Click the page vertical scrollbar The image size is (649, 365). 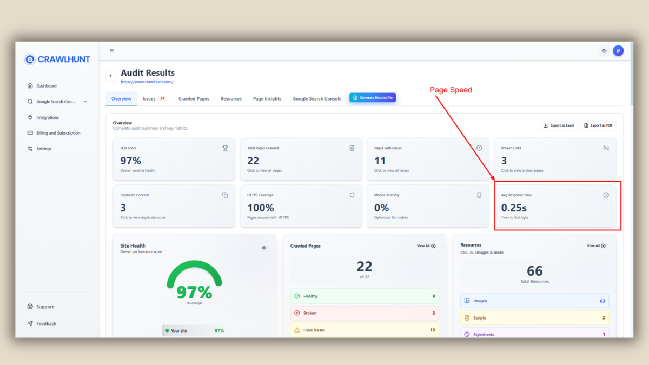point(632,74)
